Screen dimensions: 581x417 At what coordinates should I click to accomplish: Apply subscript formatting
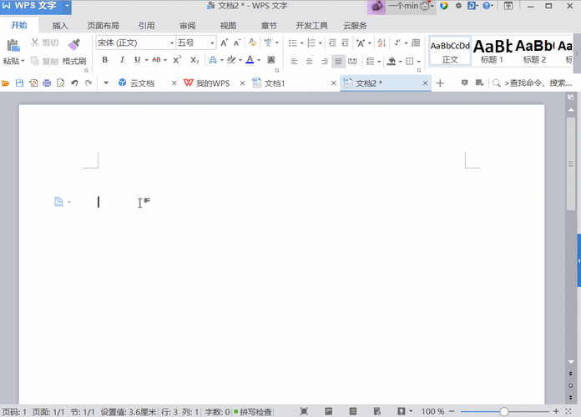194,60
